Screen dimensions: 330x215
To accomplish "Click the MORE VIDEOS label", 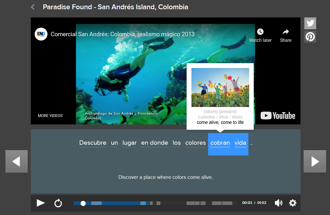I will 50,116.
